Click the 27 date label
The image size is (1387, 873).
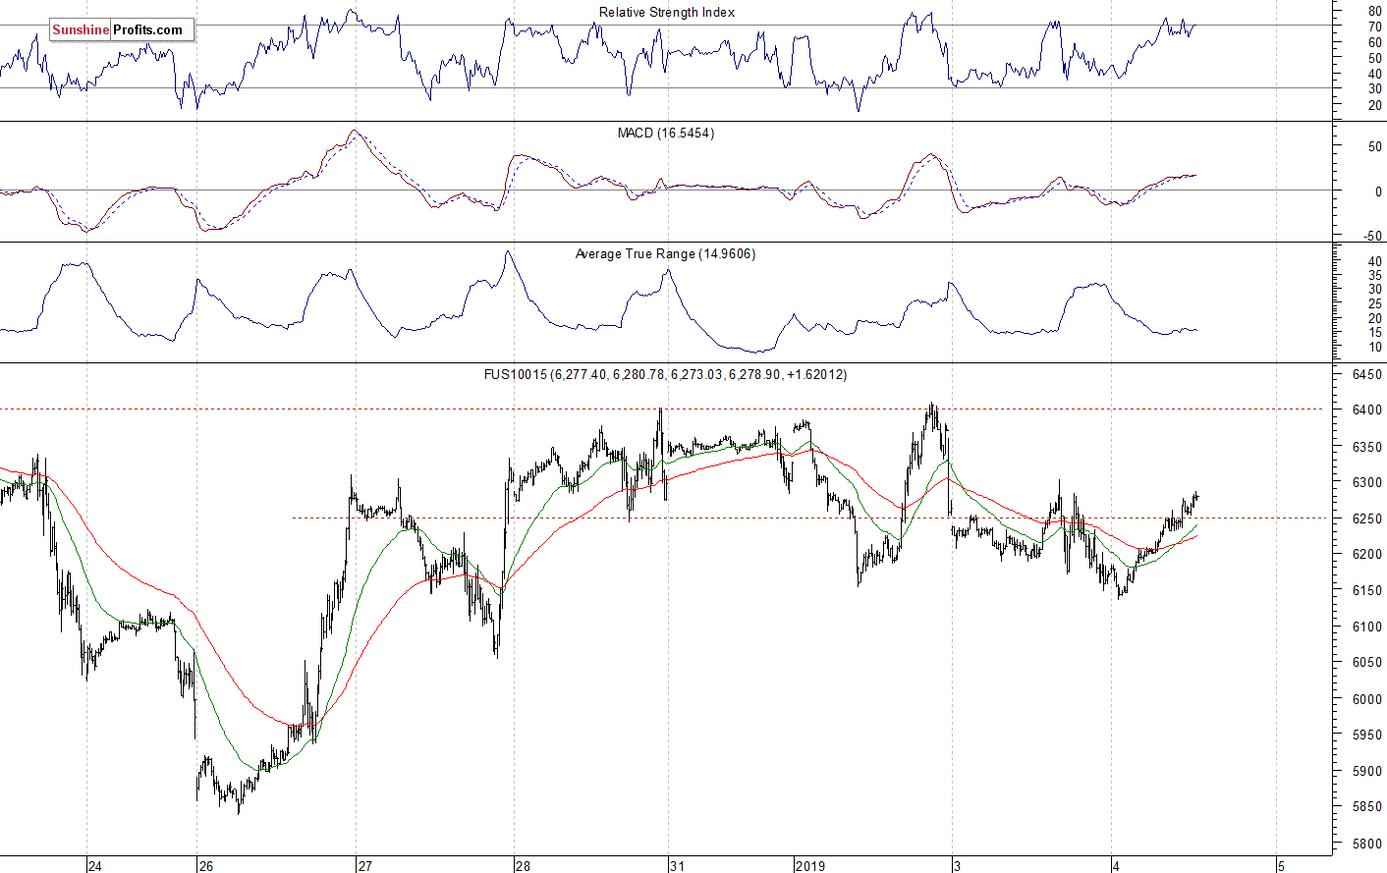pos(364,865)
